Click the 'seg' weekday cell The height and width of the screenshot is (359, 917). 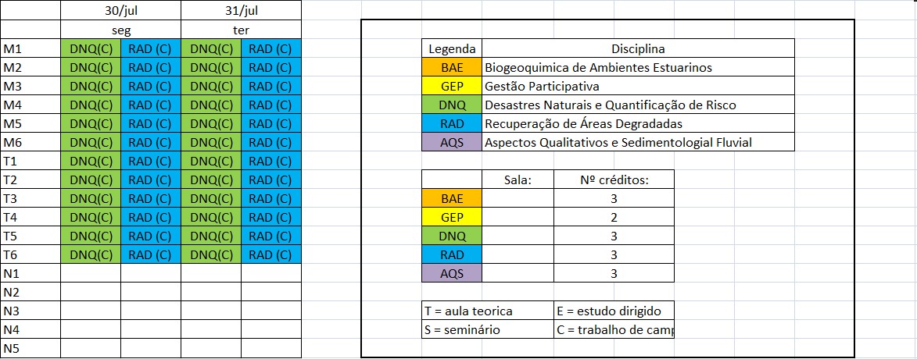tap(120, 30)
